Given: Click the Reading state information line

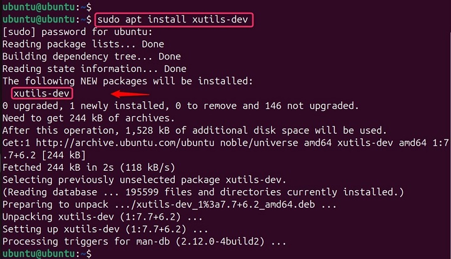Looking at the screenshot, I should point(95,69).
